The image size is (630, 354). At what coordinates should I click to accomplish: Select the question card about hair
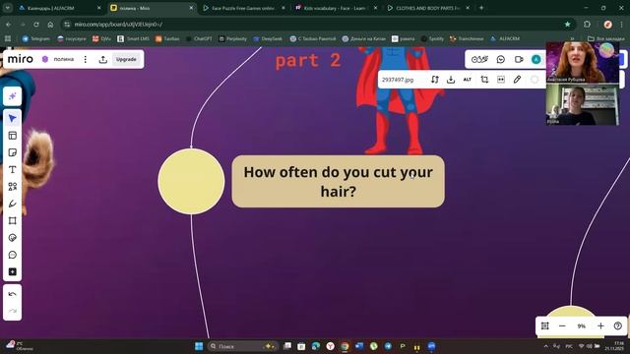pos(338,181)
